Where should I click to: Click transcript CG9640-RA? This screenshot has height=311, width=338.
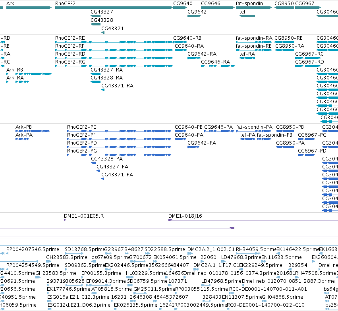pos(181,50)
